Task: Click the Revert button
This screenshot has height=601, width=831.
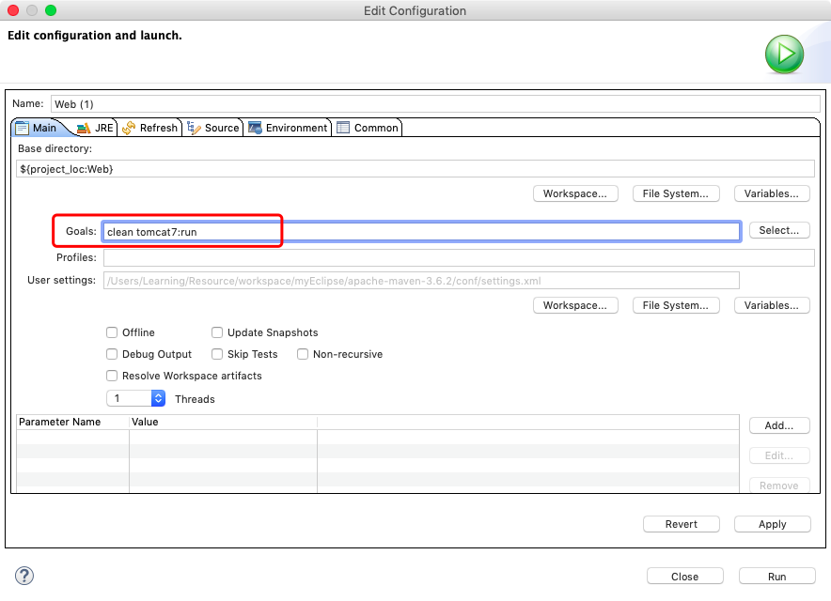Action: pos(682,524)
